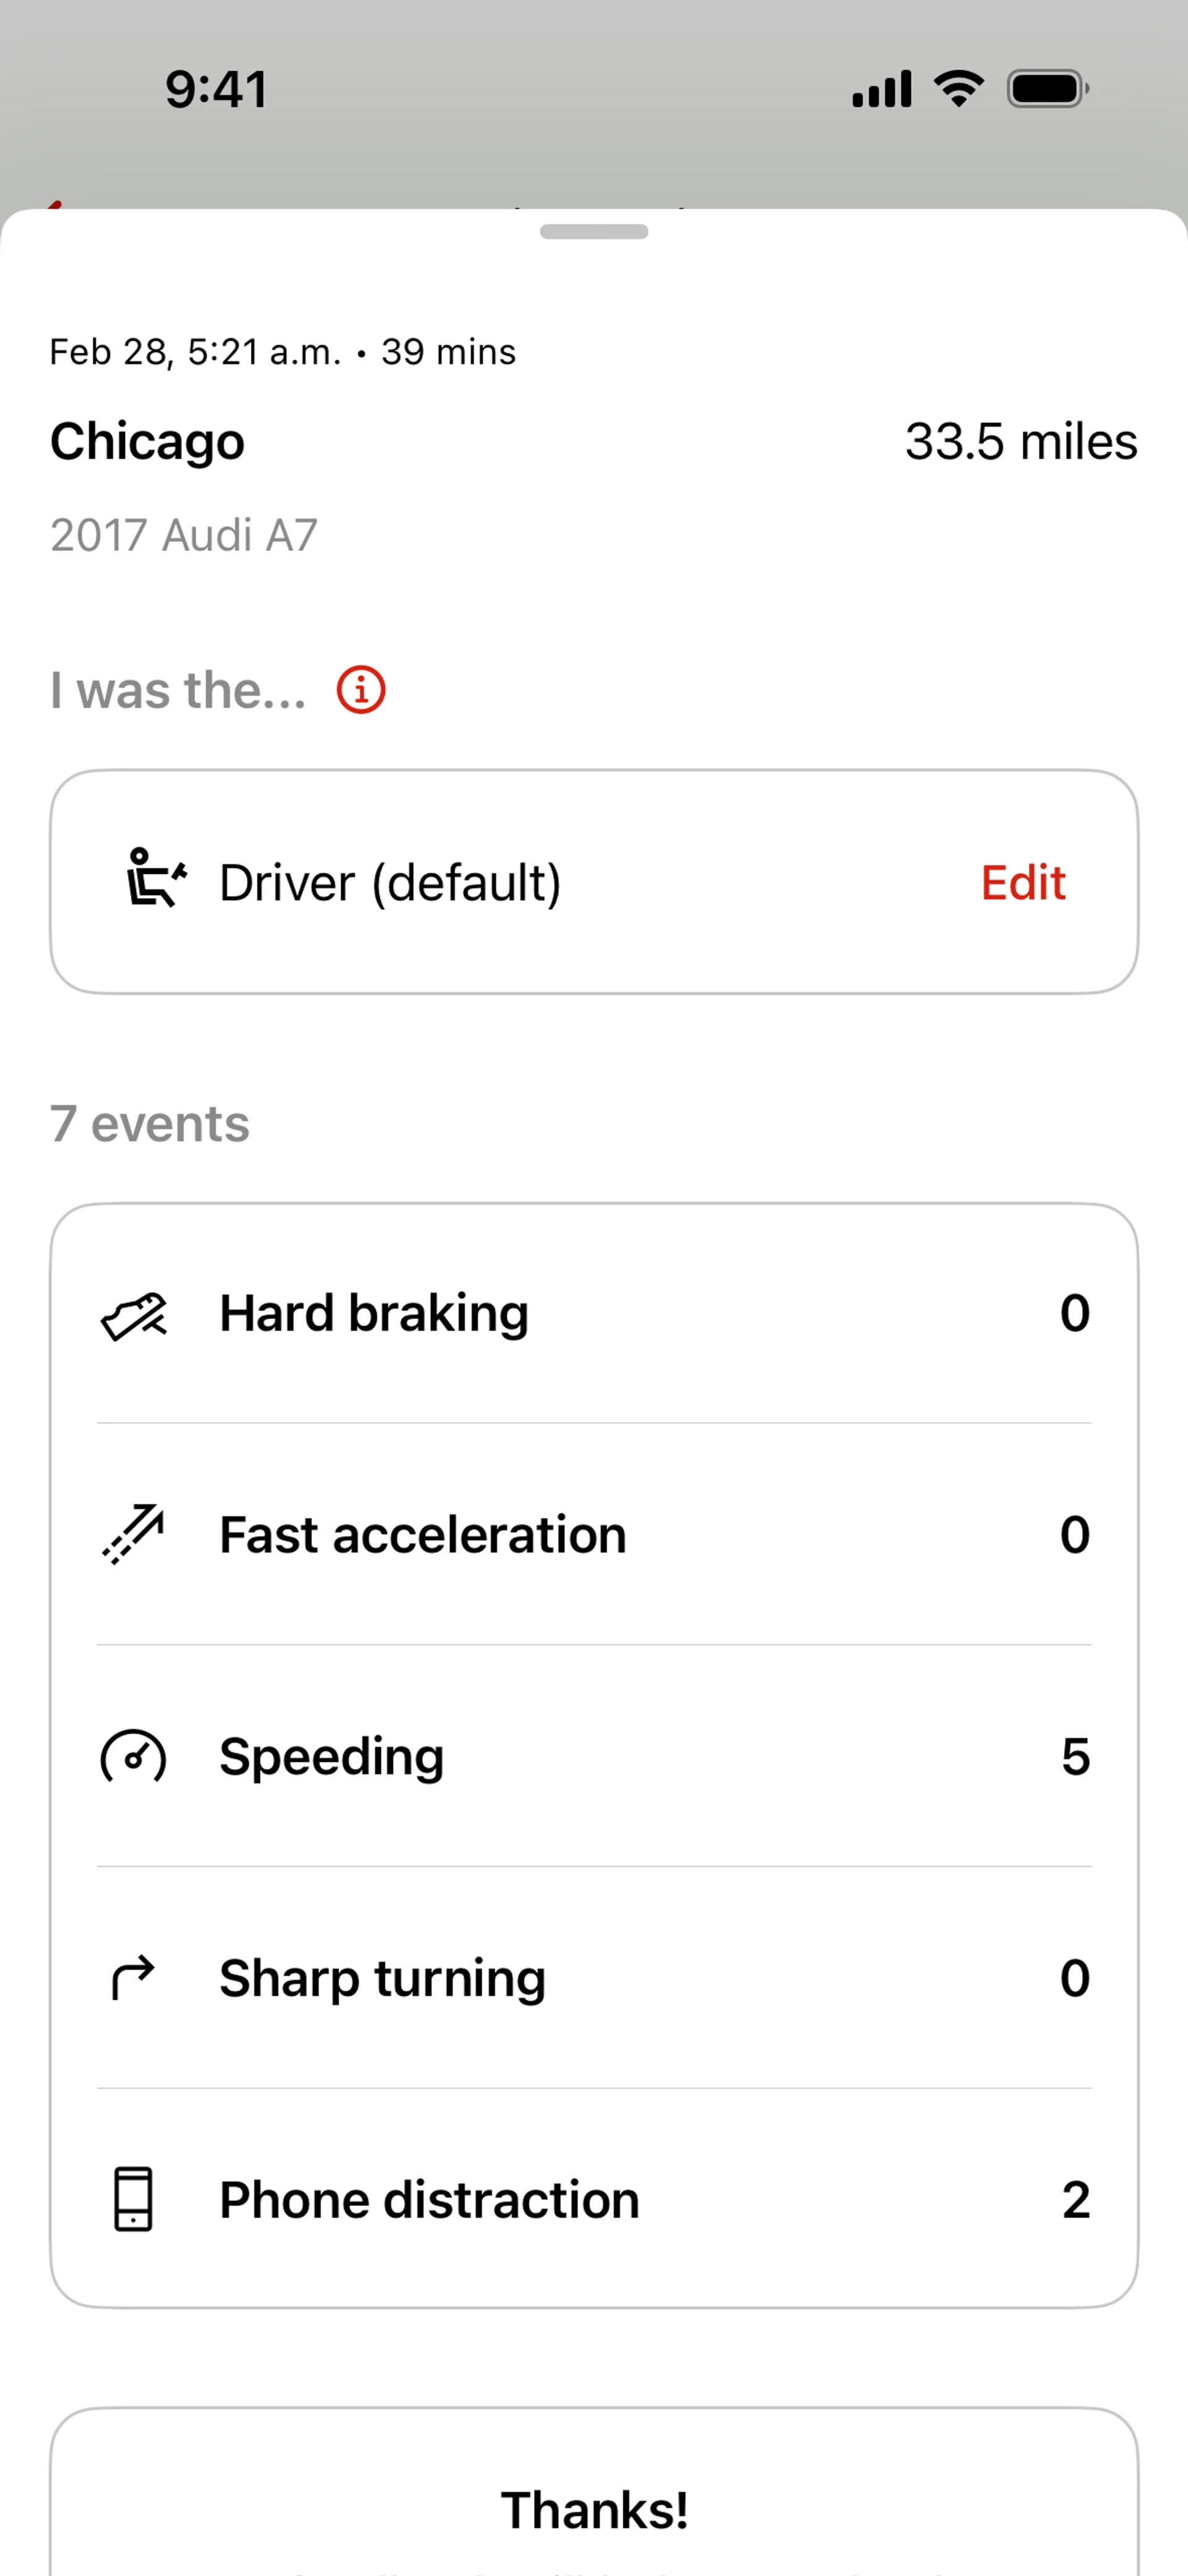Open the Hard braking events row

click(x=593, y=1314)
